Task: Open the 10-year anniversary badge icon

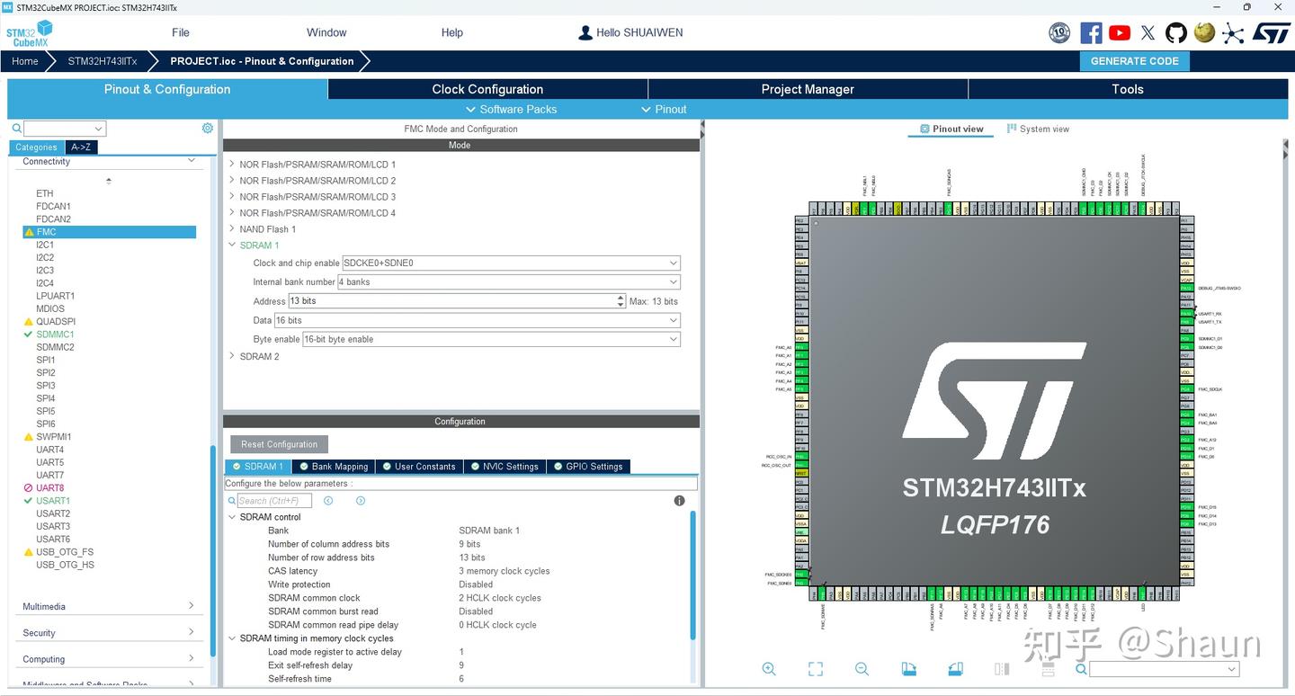Action: point(1059,33)
